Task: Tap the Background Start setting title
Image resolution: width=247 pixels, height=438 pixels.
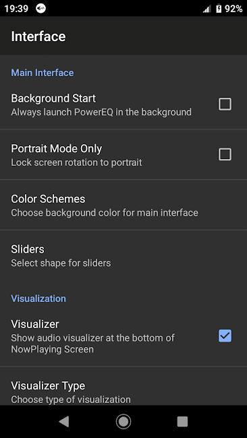Action: point(53,98)
